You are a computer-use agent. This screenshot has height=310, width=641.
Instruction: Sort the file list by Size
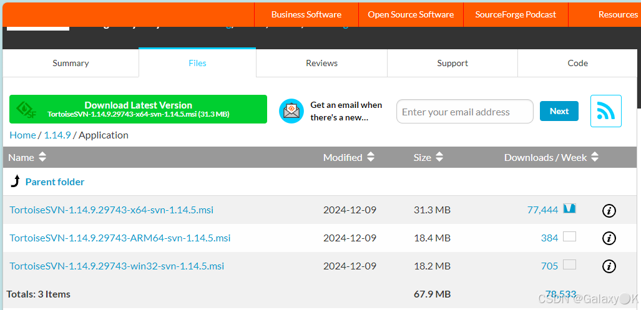(x=428, y=157)
